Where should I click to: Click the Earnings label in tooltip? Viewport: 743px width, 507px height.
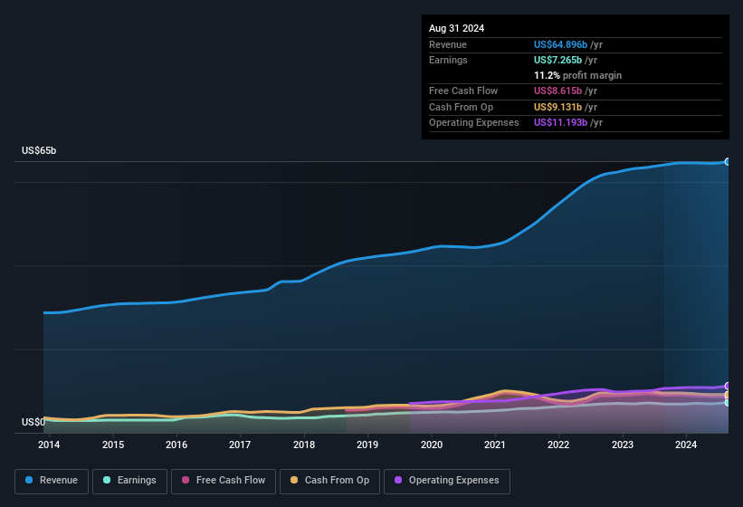pos(448,60)
